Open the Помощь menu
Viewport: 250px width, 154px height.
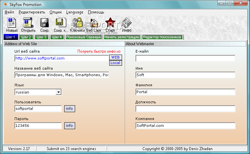[96, 12]
